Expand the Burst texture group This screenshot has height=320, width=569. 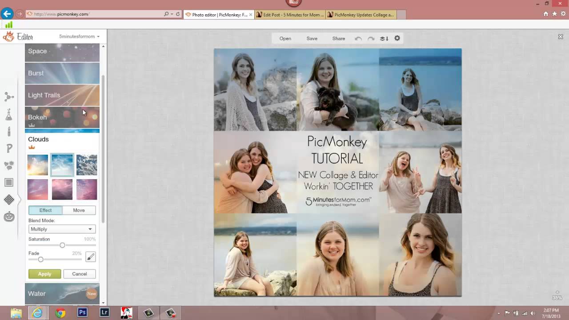(62, 73)
